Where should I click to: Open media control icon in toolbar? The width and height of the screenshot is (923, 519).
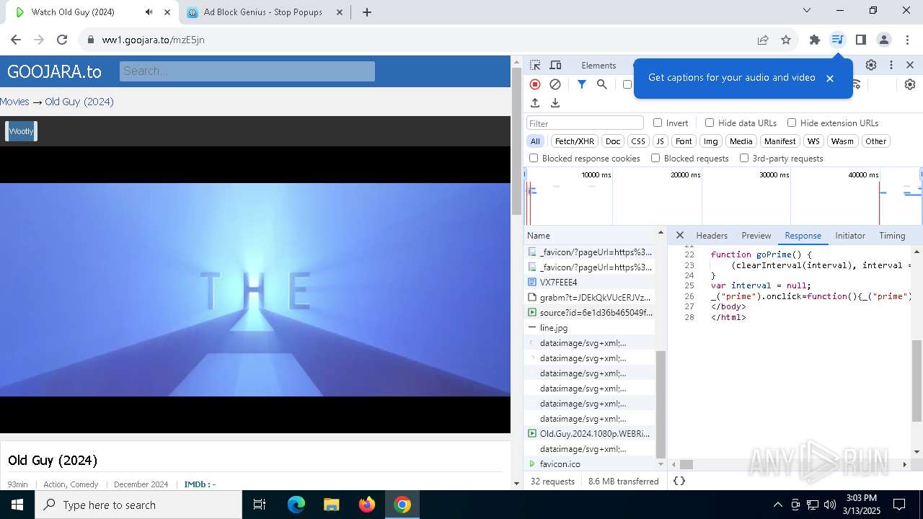click(837, 40)
